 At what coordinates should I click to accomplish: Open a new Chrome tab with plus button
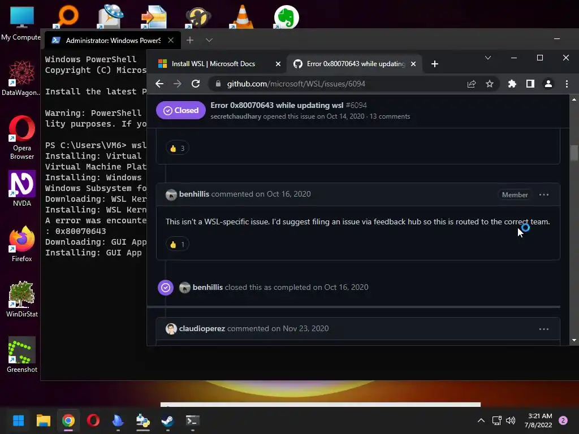click(x=435, y=64)
